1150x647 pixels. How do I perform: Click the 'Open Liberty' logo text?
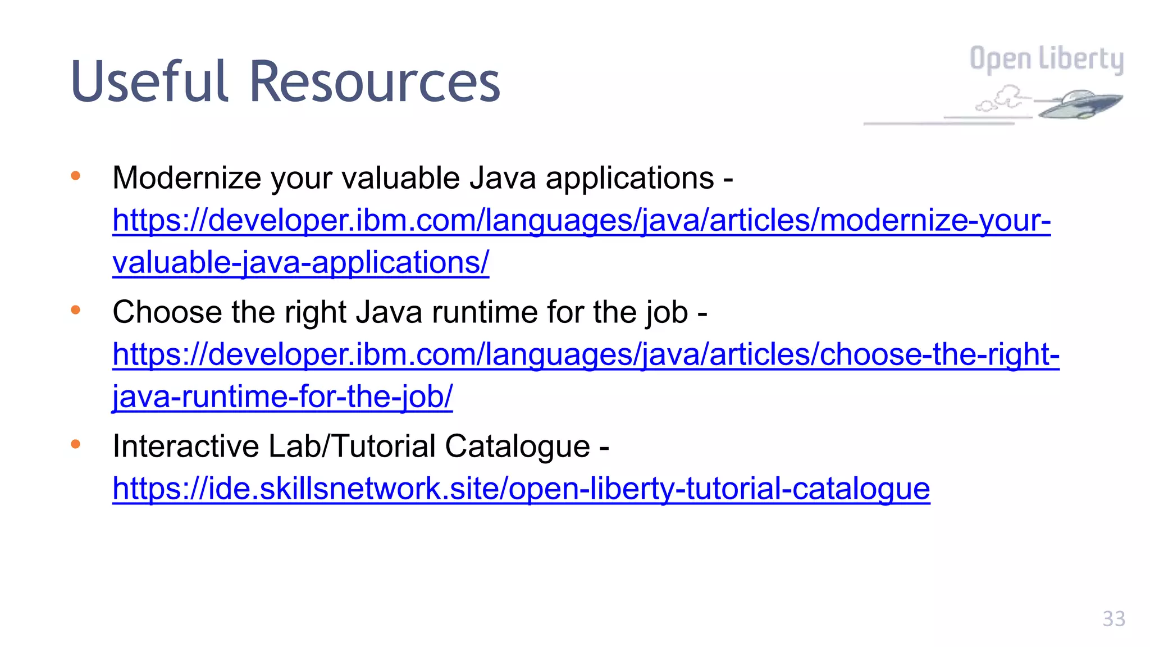[x=1047, y=59]
